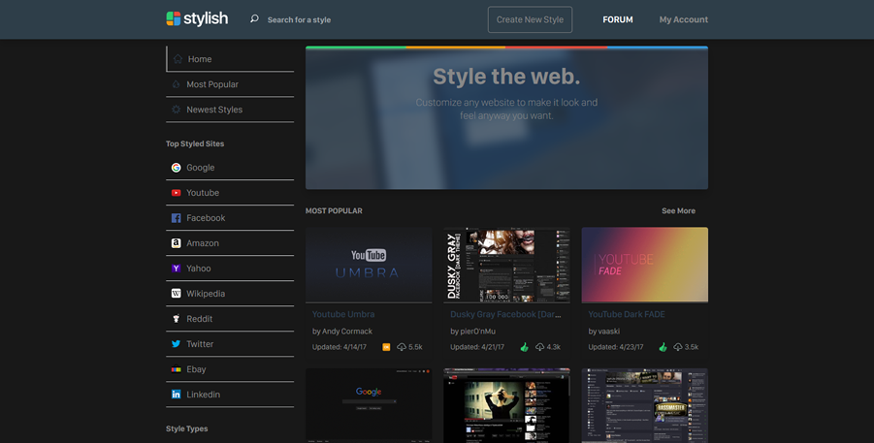Click See More for Most Popular
This screenshot has height=443, width=874.
click(678, 210)
